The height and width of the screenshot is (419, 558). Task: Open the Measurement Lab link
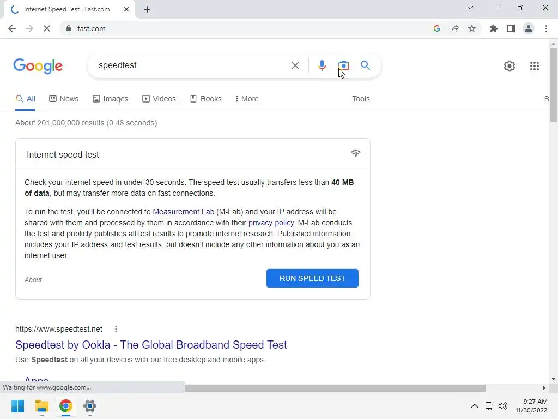183,212
